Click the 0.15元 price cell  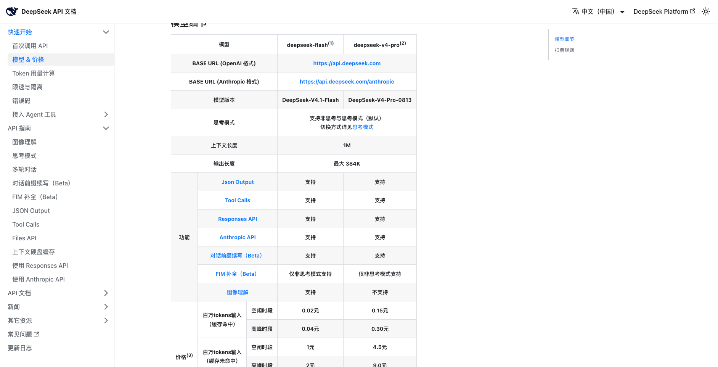tap(380, 311)
